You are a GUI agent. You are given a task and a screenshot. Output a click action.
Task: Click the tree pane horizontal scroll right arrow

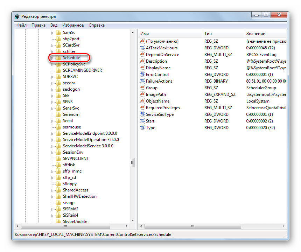coord(127,227)
